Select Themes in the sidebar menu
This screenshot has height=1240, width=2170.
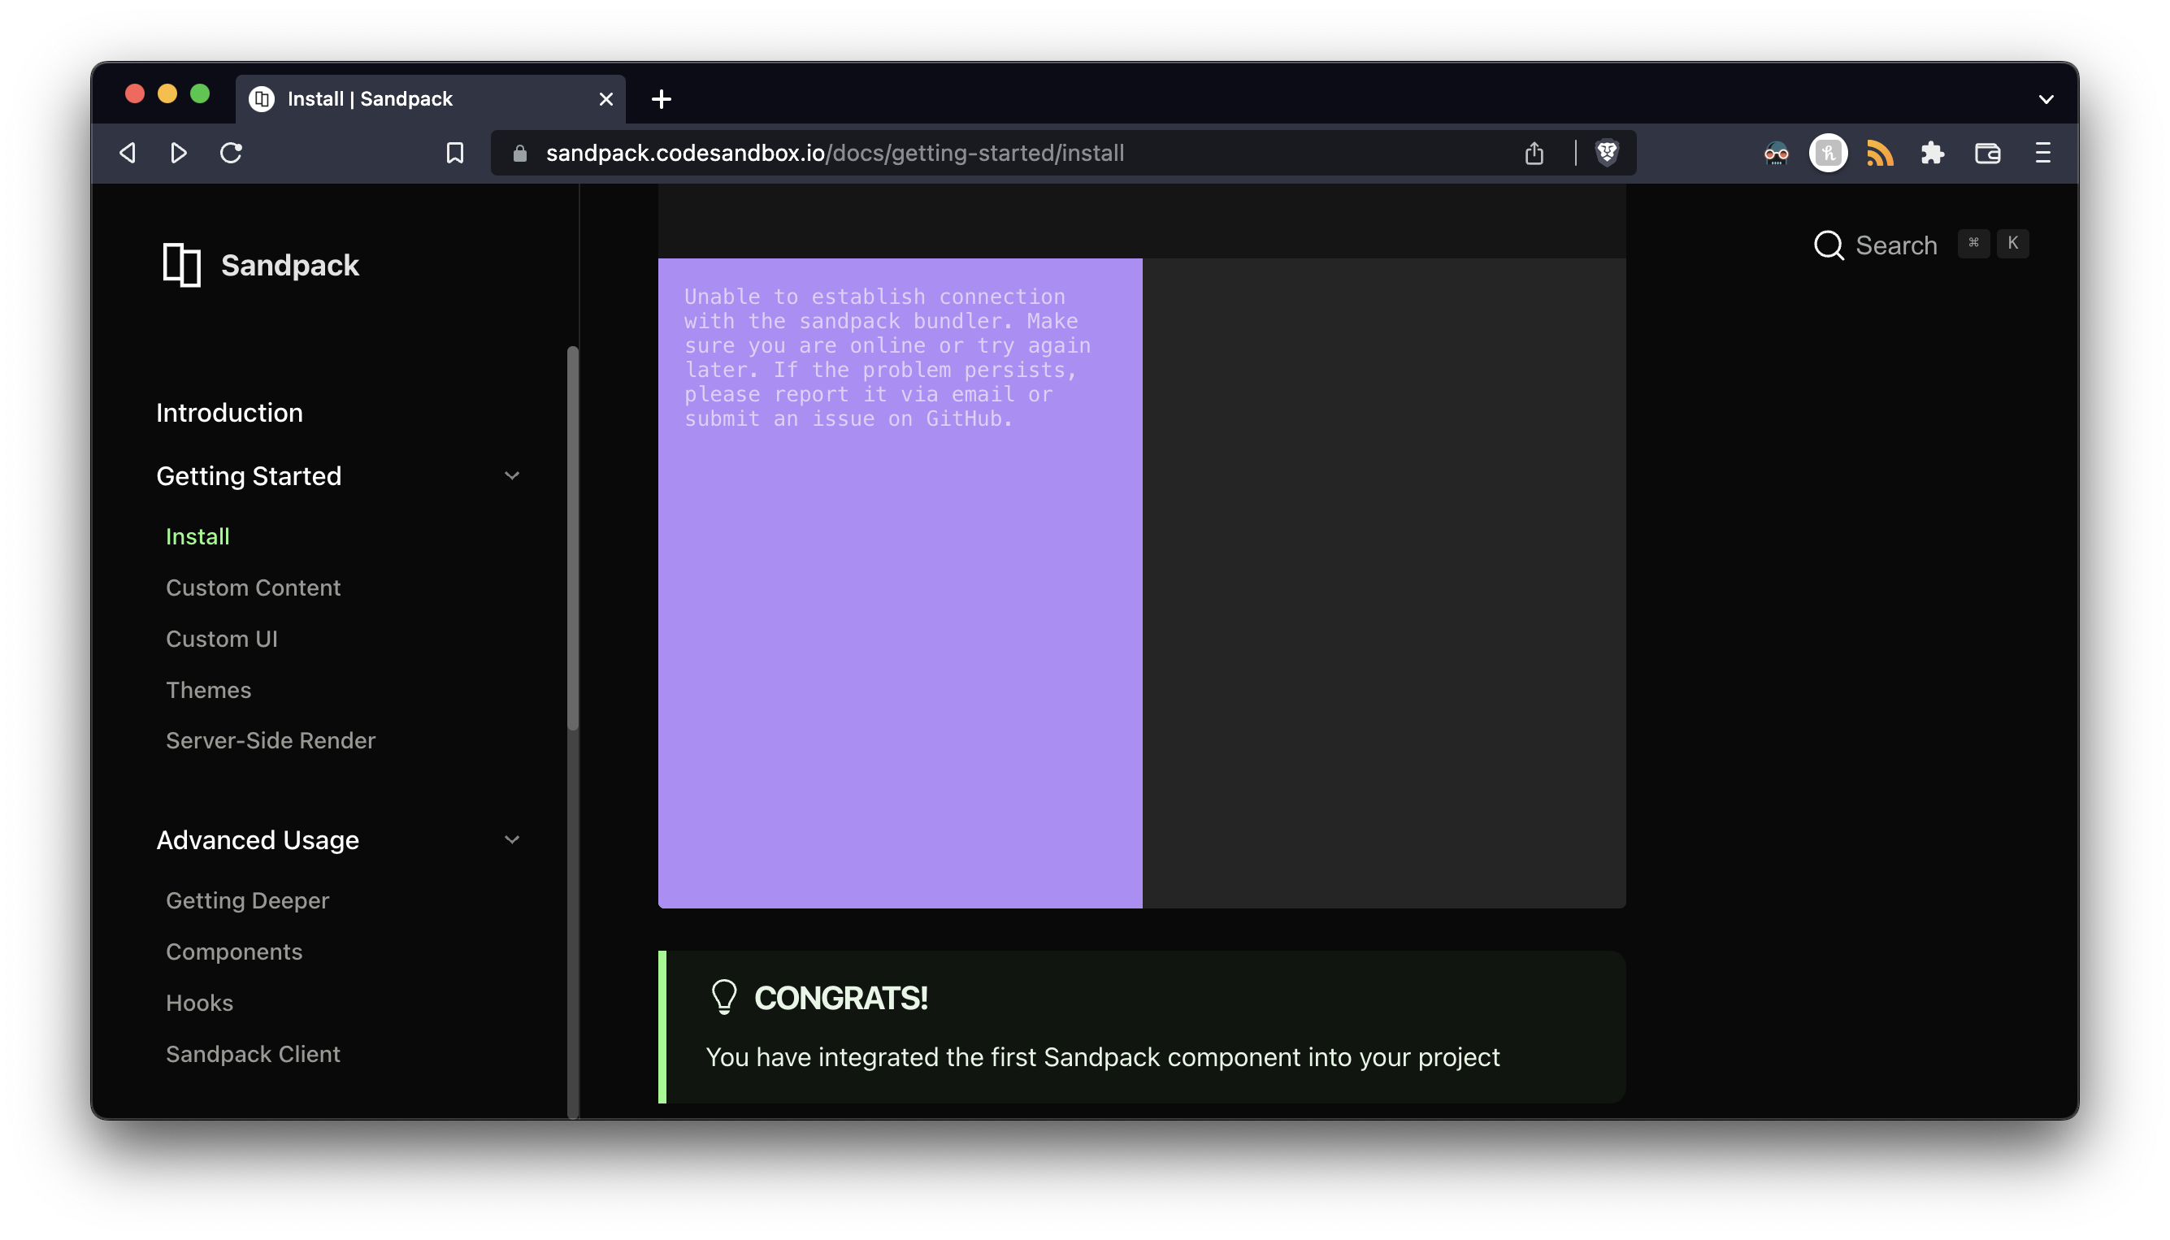(209, 690)
